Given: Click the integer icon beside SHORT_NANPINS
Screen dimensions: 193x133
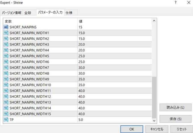Looking at the screenshot, I should tap(6, 27).
